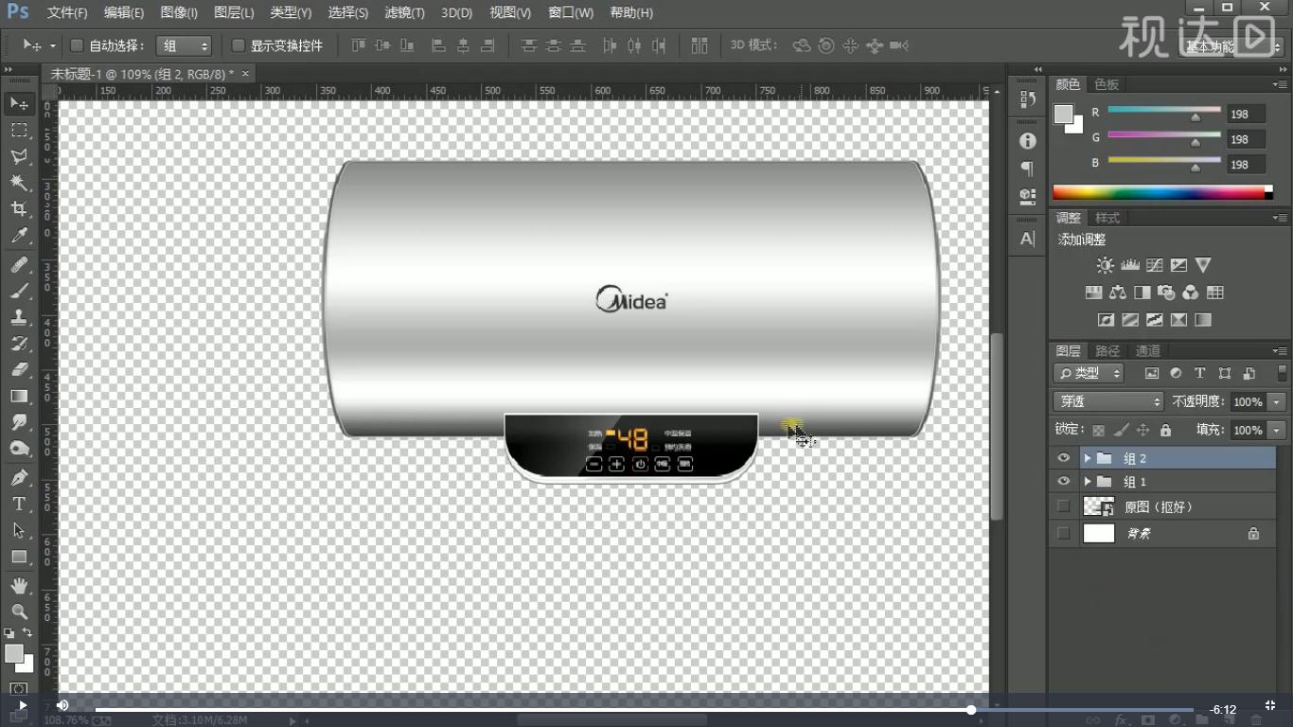
Task: Open the layer filter 类型 dropdown
Action: (x=1089, y=373)
